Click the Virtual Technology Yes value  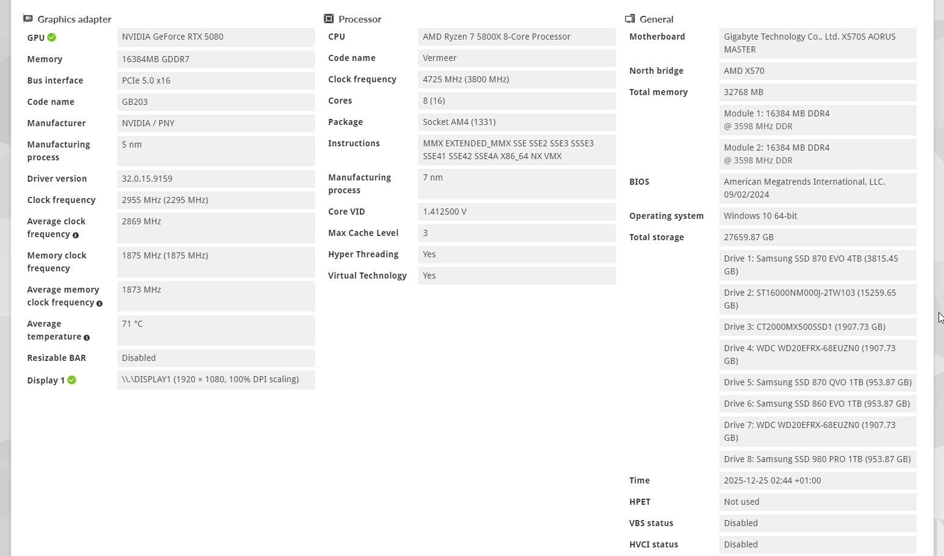(517, 276)
